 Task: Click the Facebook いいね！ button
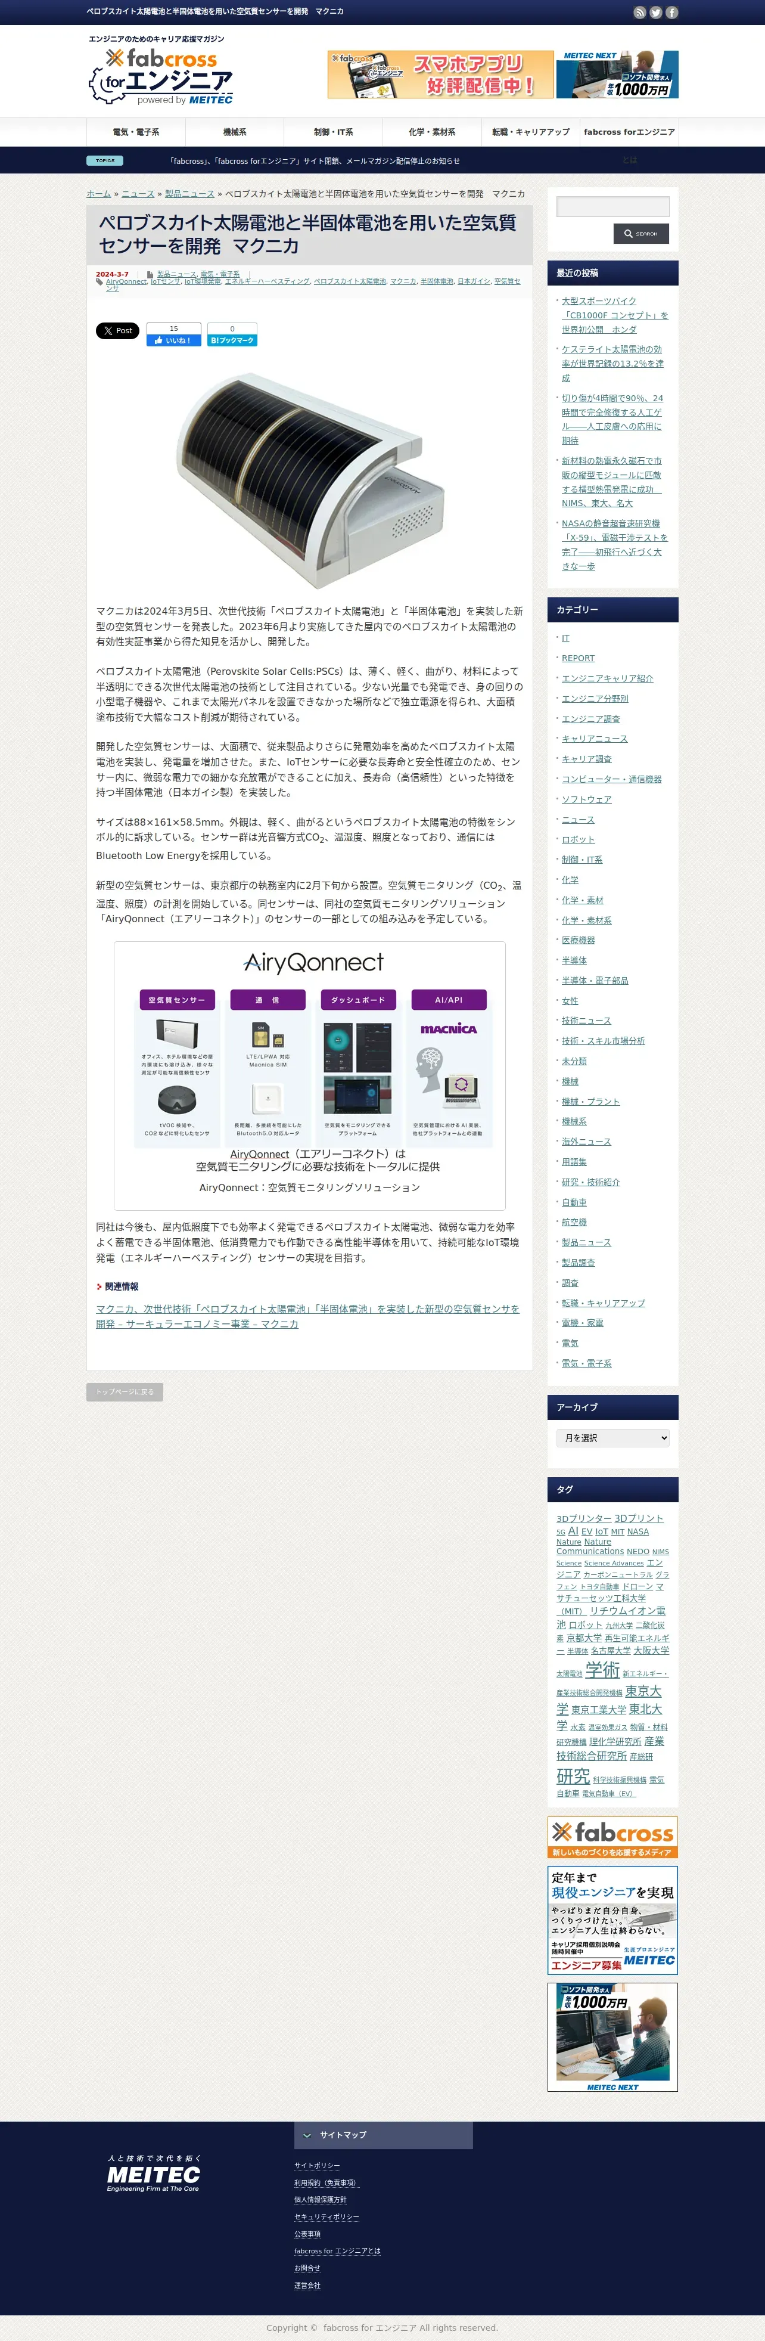click(173, 340)
